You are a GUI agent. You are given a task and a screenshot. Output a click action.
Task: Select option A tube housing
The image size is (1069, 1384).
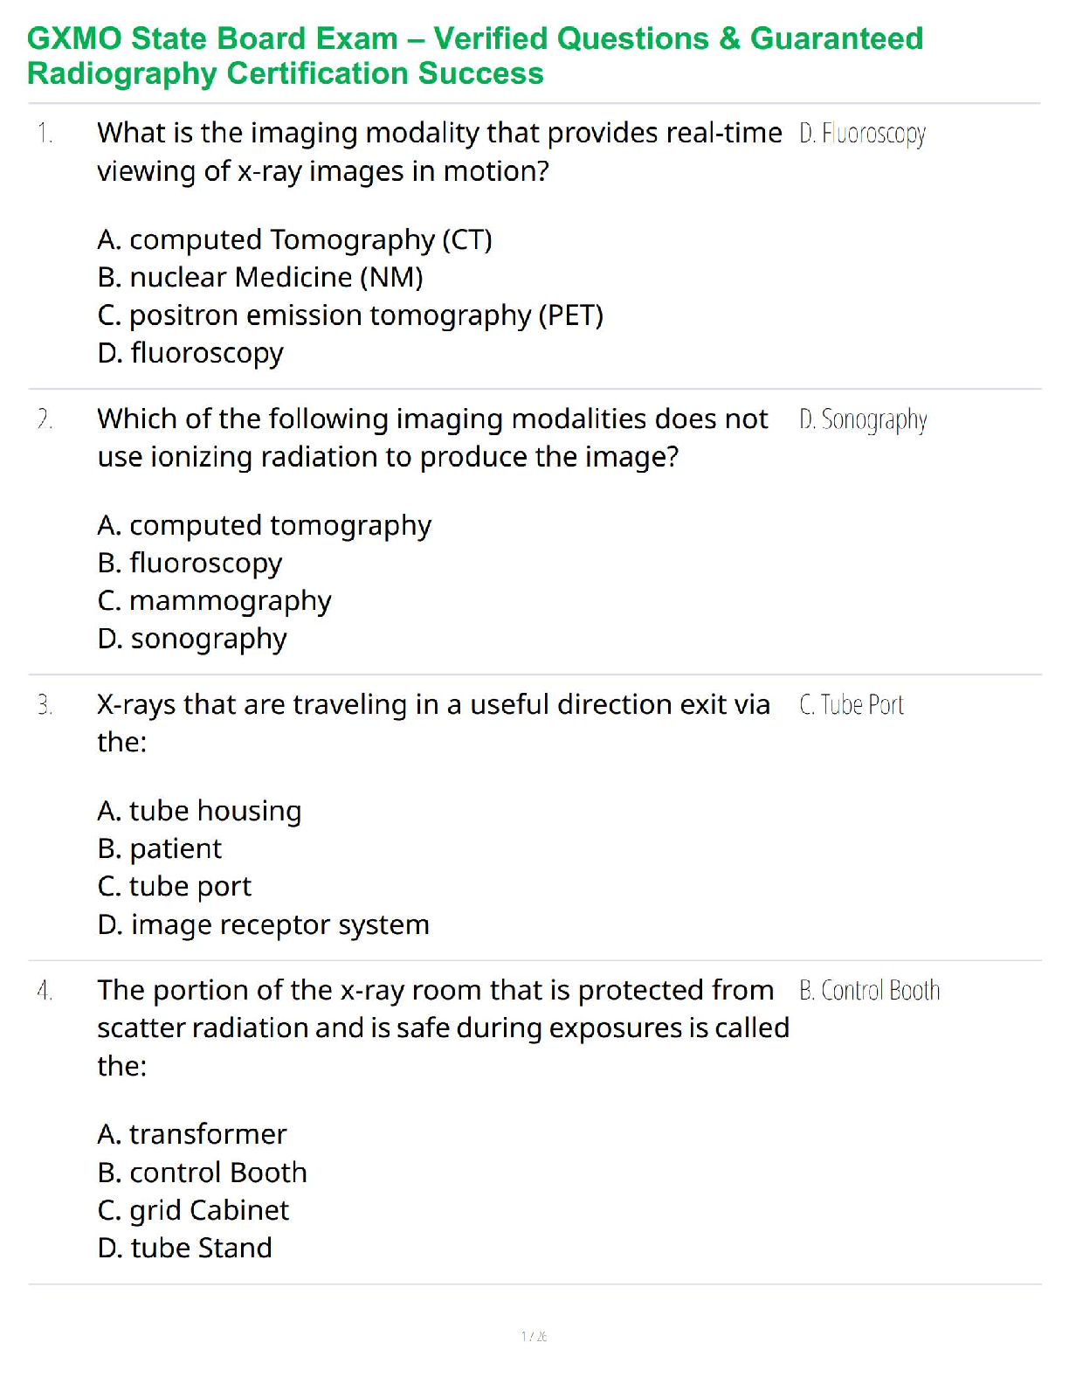pyautogui.click(x=199, y=811)
